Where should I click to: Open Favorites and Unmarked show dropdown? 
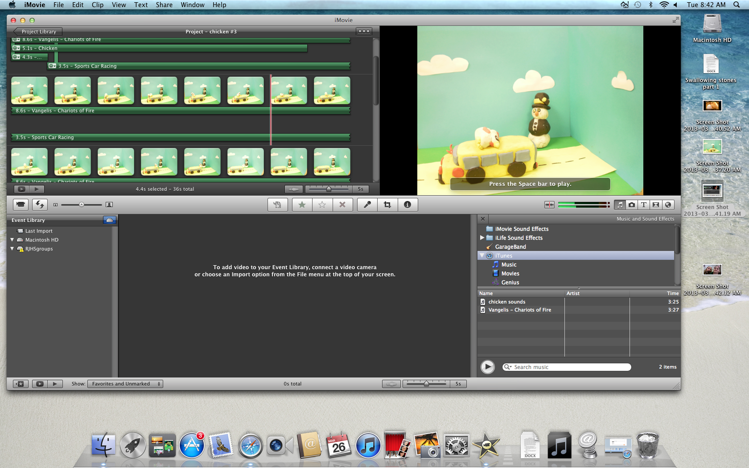[125, 384]
